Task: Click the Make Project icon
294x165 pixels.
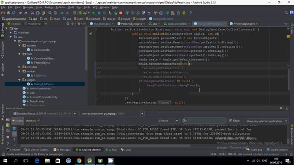Action: [74, 13]
